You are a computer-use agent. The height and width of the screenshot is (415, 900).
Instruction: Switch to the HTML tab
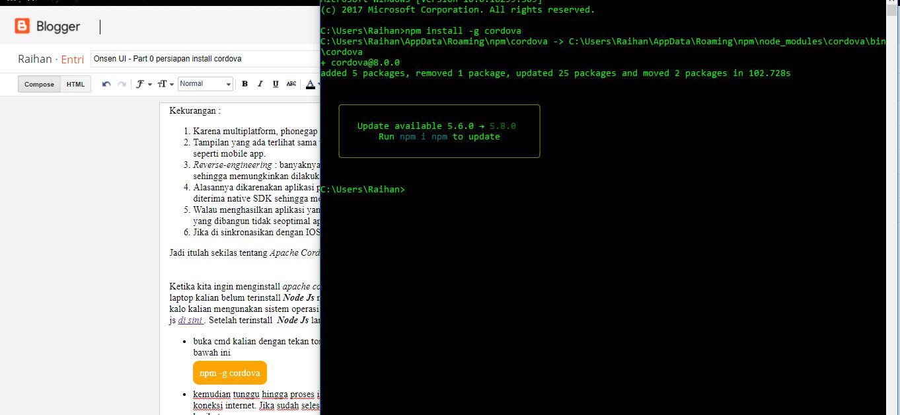pos(75,84)
